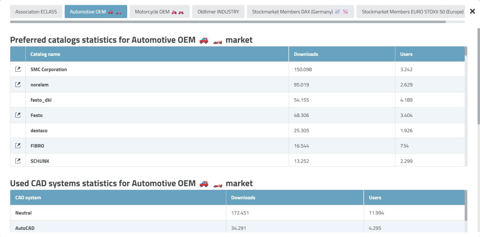Click the catalogs table vertical scrollbar
Image resolution: width=480 pixels, height=237 pixels.
[x=466, y=51]
